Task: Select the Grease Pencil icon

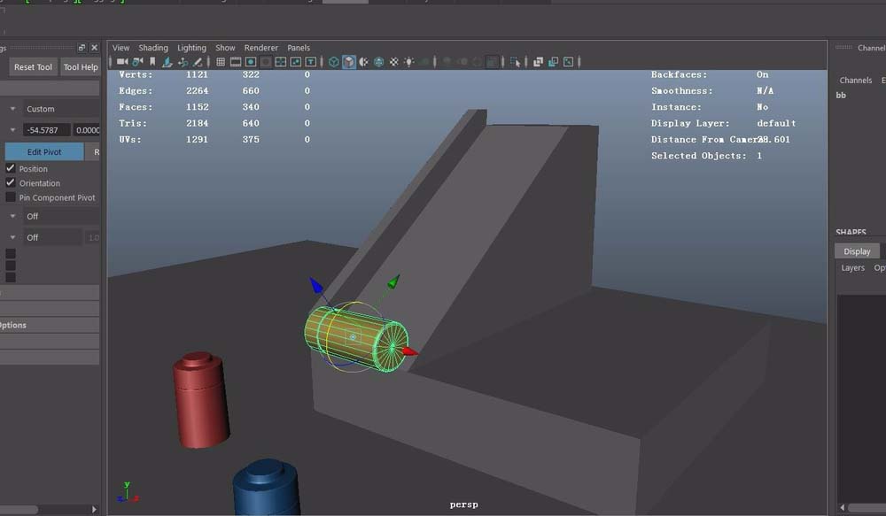Action: click(198, 62)
